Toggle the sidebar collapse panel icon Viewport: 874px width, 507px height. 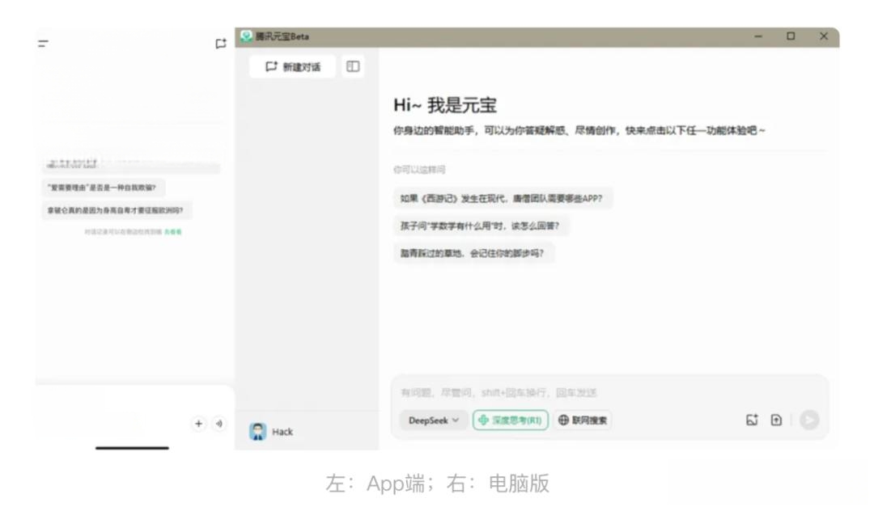(x=353, y=67)
